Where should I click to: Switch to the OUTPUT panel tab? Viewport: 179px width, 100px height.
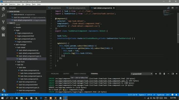click(x=66, y=74)
